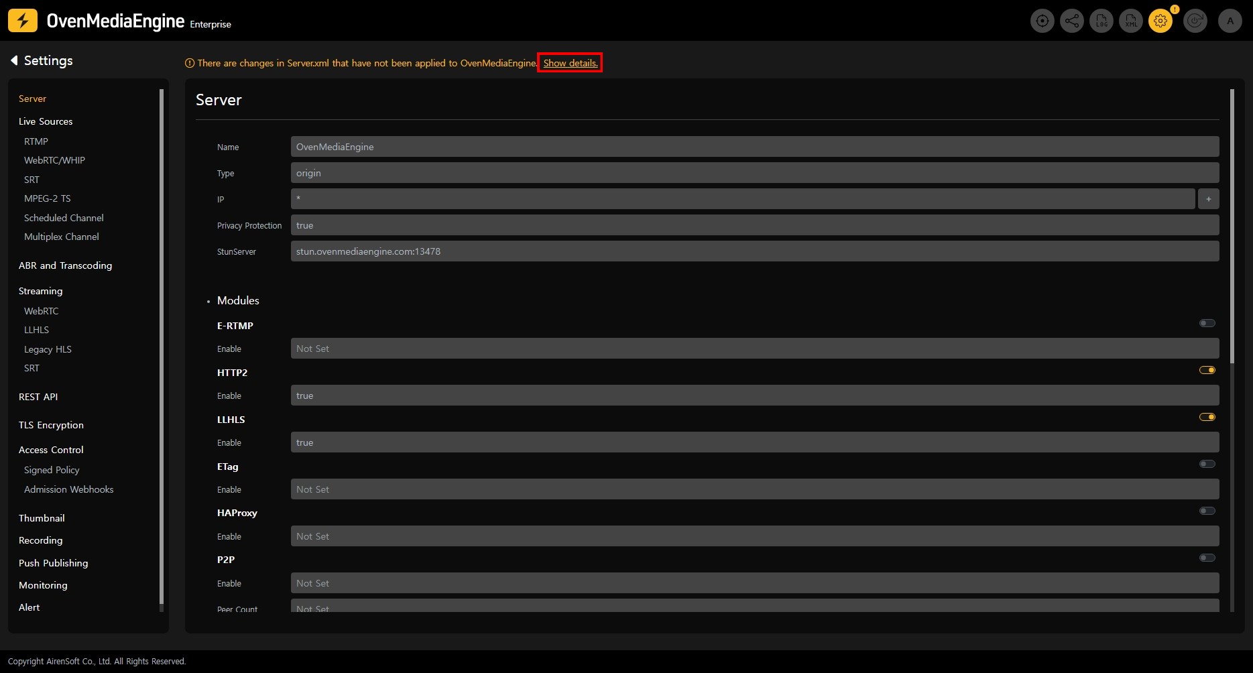Focus the Privacy Protection field

pyautogui.click(x=755, y=225)
